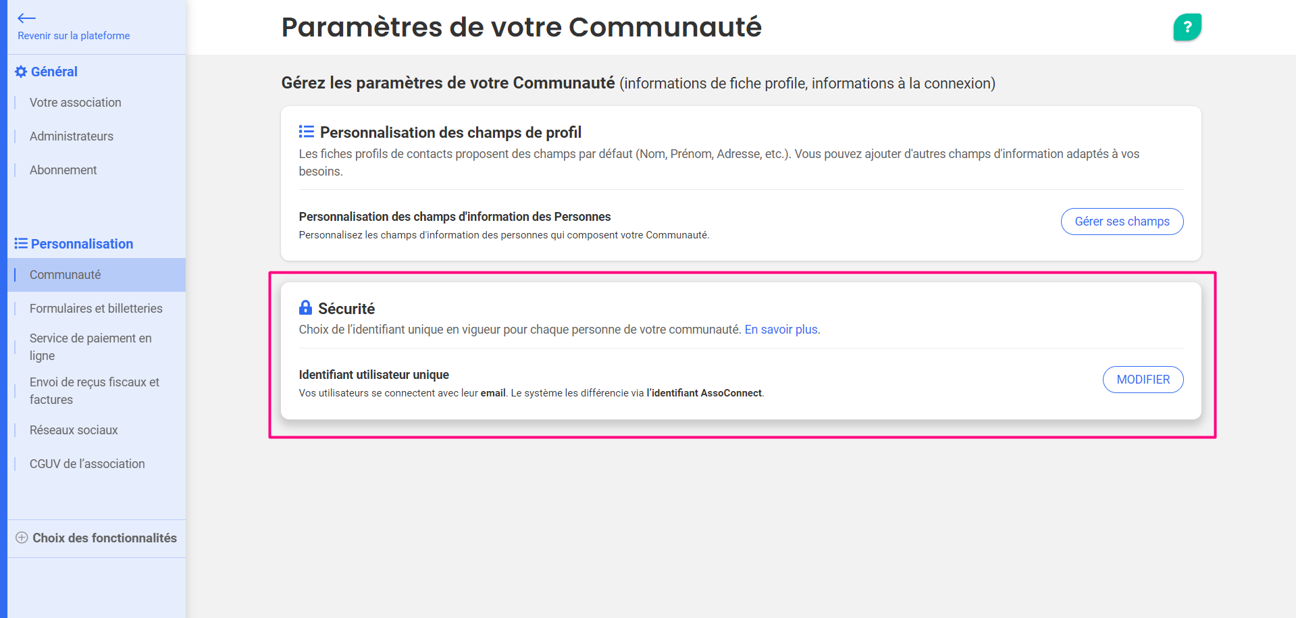The image size is (1296, 618).
Task: Open Réseaux sociaux settings
Action: tap(74, 430)
